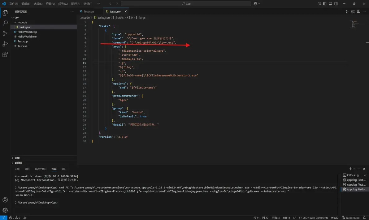Create a new terminal with plus icon
The width and height of the screenshot is (369, 220).
tap(350, 169)
